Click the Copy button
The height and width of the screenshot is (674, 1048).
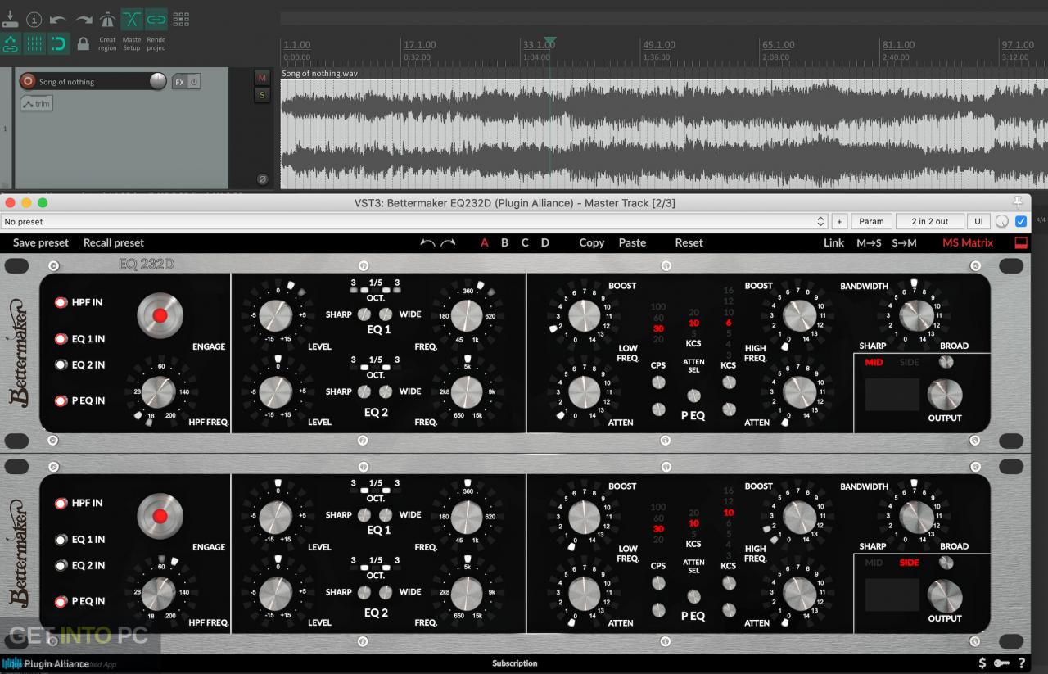591,242
